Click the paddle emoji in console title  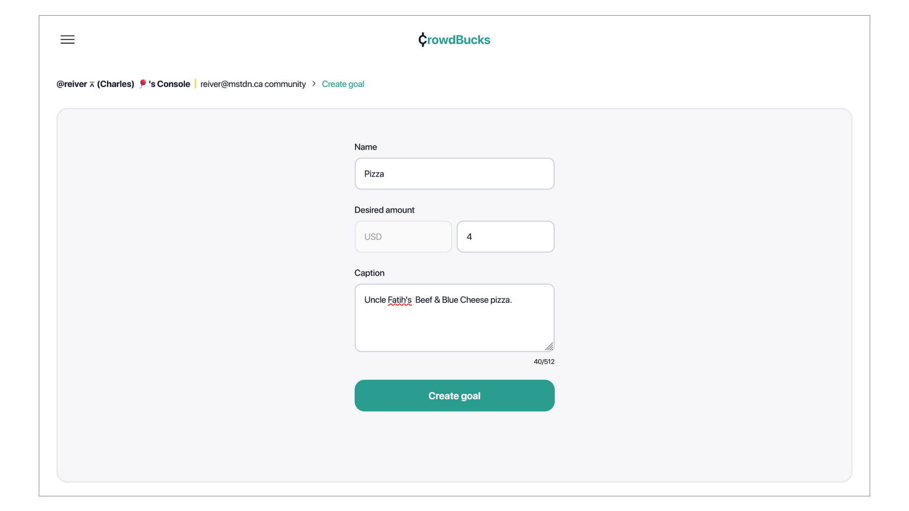click(x=143, y=84)
